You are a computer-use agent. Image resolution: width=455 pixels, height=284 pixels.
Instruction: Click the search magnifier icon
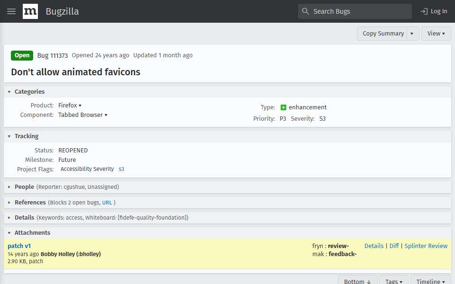tap(305, 11)
